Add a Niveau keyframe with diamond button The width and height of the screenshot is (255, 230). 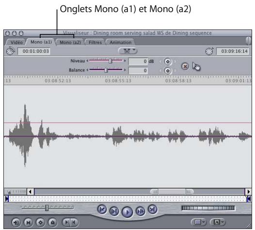click(168, 61)
